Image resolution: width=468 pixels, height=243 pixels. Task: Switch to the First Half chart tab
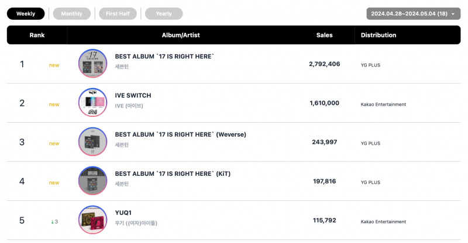(x=118, y=13)
